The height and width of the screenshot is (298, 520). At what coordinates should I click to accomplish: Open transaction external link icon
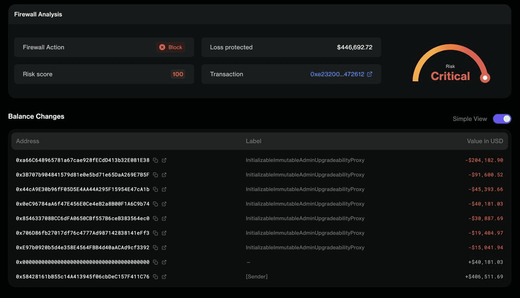click(370, 74)
